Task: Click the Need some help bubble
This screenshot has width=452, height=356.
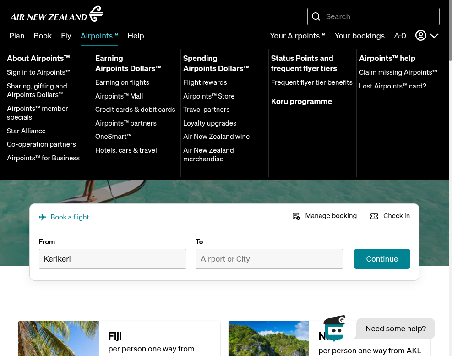Action: pos(396,329)
